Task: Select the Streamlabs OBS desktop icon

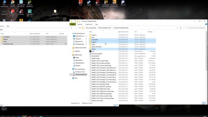Action: click(30, 13)
